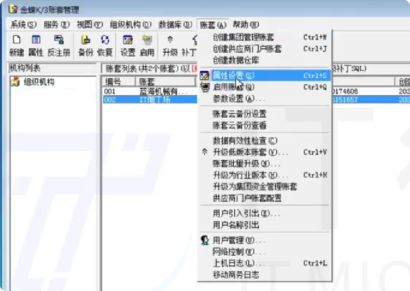Click the 金蝶K/3 title bar app icon
Image resolution: width=410 pixels, height=291 pixels.
[x=13, y=9]
